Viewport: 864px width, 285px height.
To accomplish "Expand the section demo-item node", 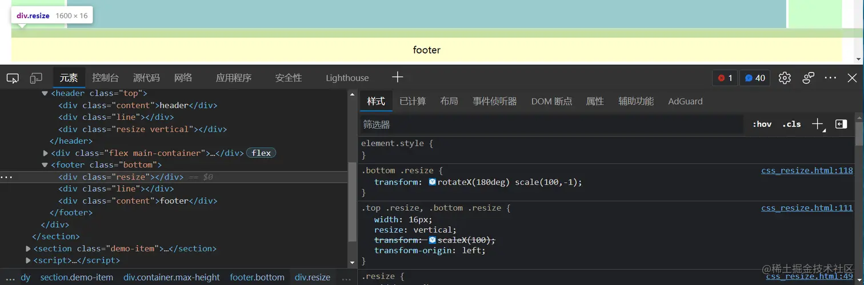I will (x=29, y=249).
